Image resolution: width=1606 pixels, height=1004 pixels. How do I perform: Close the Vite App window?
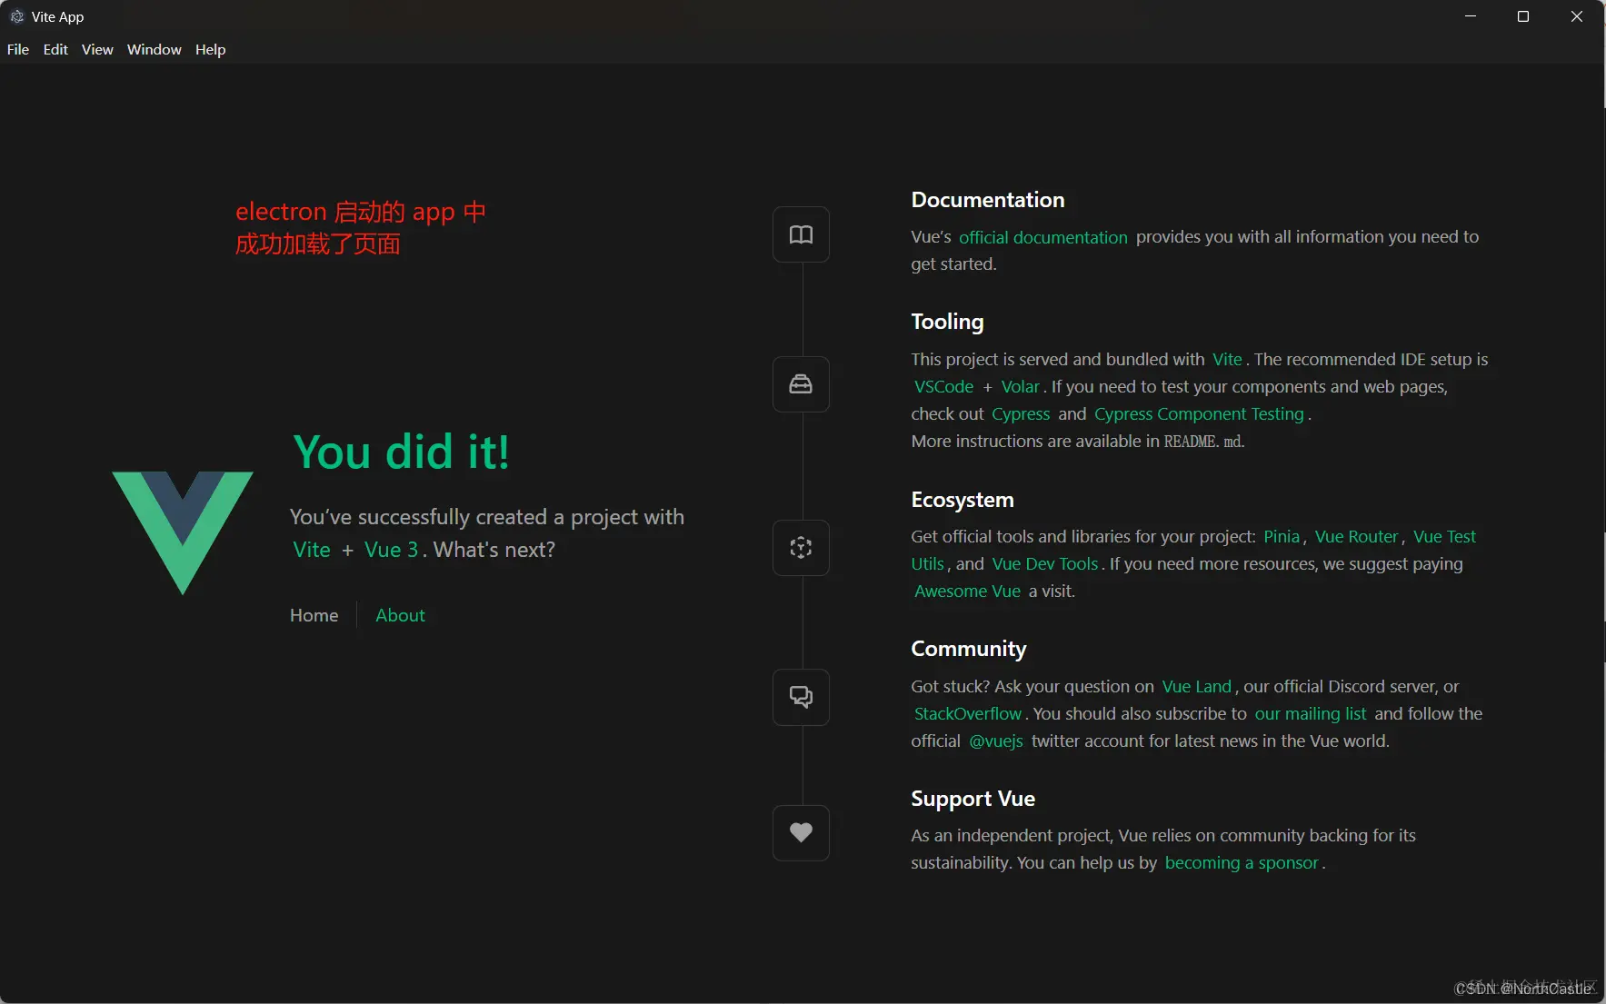1577,16
